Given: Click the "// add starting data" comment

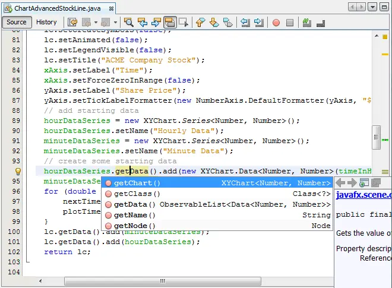Looking at the screenshot, I should click(91, 111).
